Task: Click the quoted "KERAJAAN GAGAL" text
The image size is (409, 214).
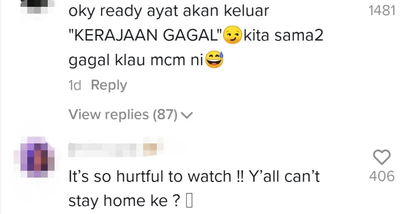Action: click(145, 35)
